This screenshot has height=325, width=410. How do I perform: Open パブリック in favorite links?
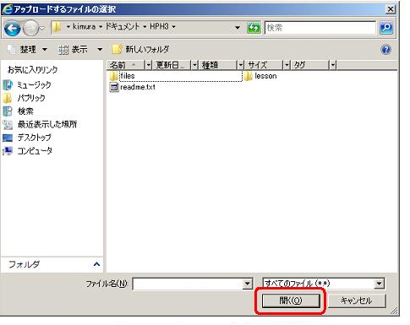coord(25,98)
